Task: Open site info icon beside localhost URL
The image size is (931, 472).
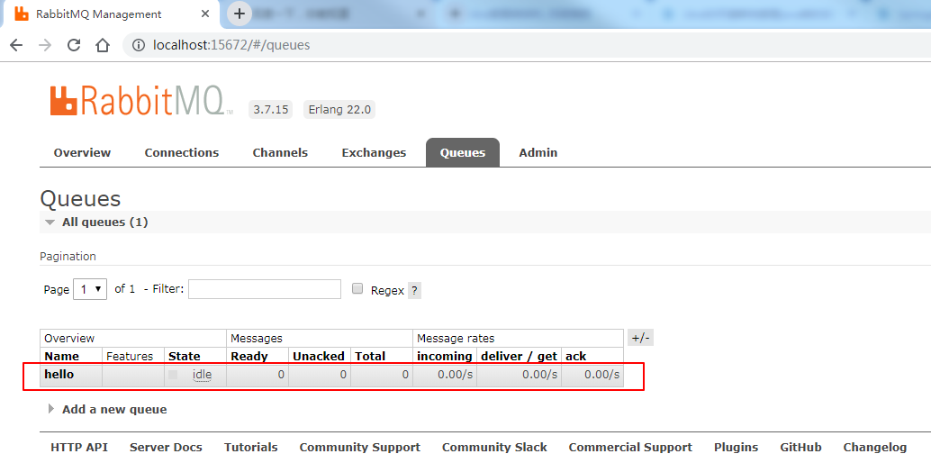Action: [139, 45]
